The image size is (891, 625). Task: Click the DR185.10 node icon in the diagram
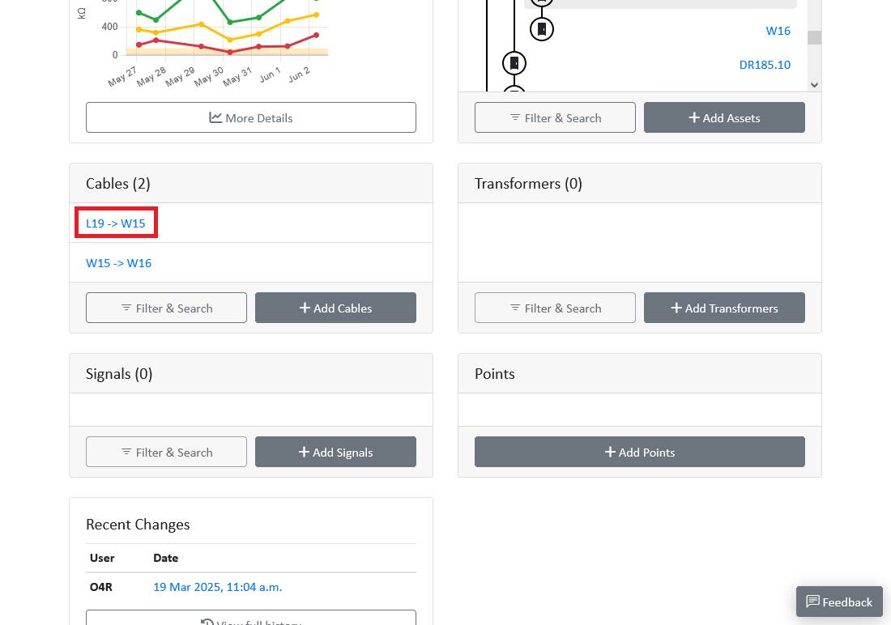[514, 63]
